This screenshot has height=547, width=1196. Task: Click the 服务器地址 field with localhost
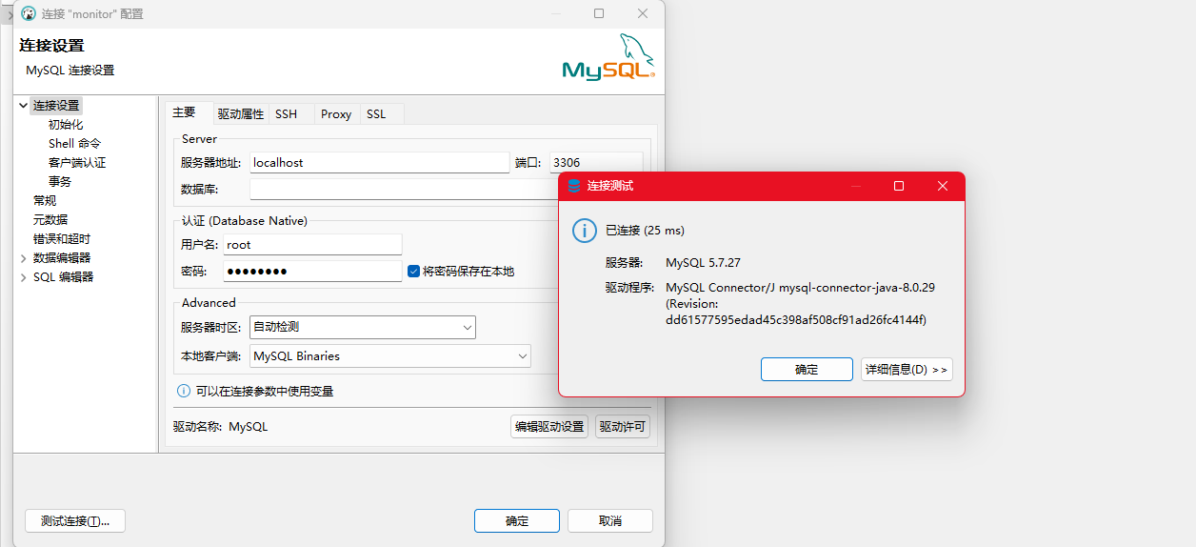click(379, 163)
